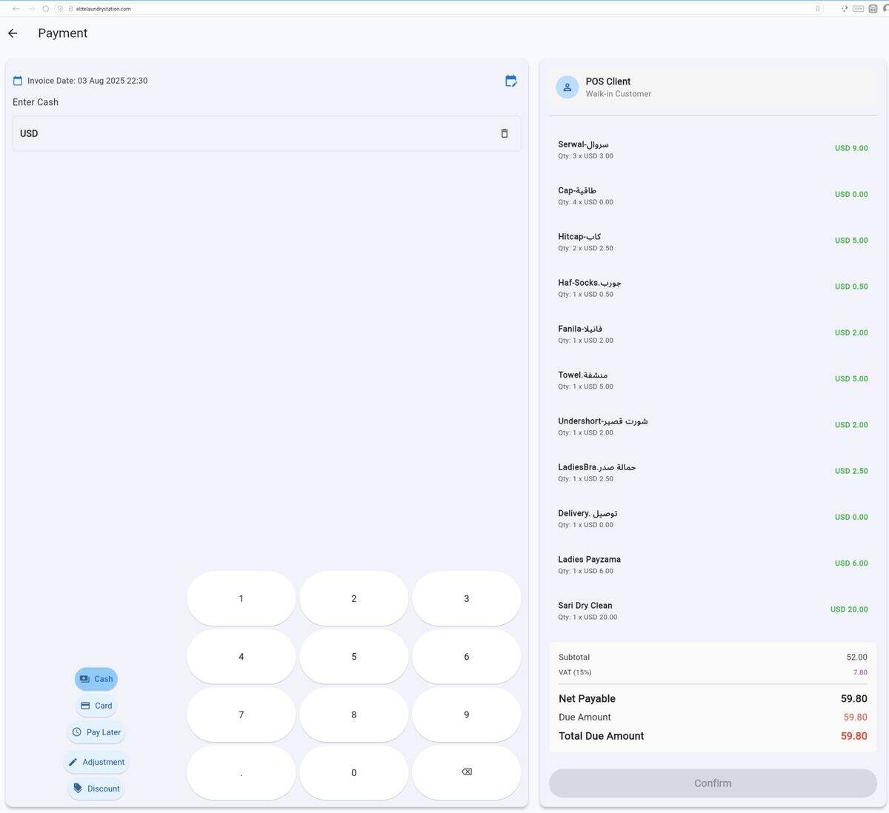Click the VPN badge in the browser toolbar
This screenshot has width=889, height=813.
click(x=858, y=8)
